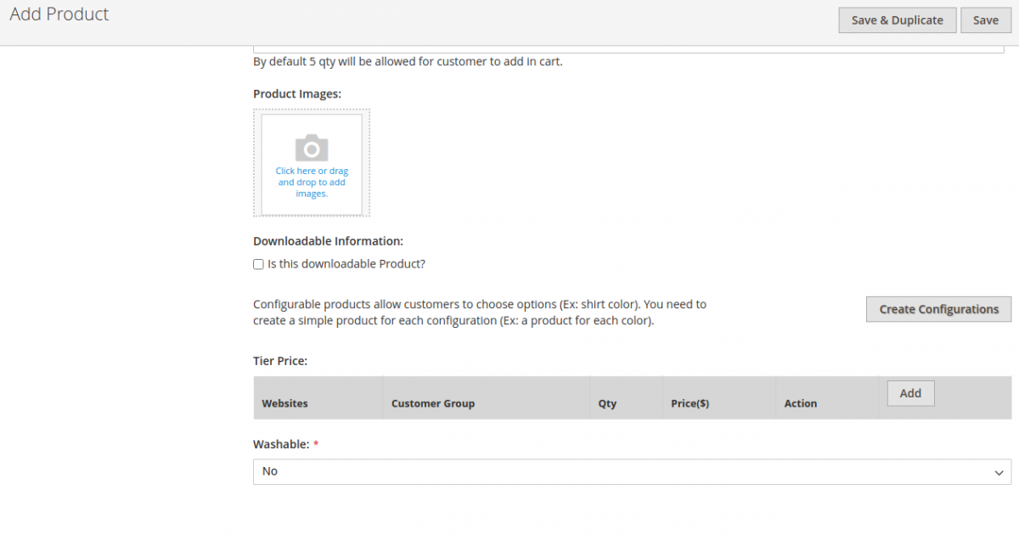Image resolution: width=1019 pixels, height=535 pixels.
Task: Open the Washable dropdown
Action: (x=632, y=471)
